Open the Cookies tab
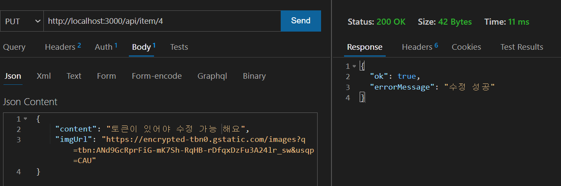The image size is (561, 186). pyautogui.click(x=466, y=47)
